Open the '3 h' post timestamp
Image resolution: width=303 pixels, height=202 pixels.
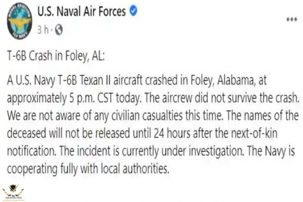(43, 30)
